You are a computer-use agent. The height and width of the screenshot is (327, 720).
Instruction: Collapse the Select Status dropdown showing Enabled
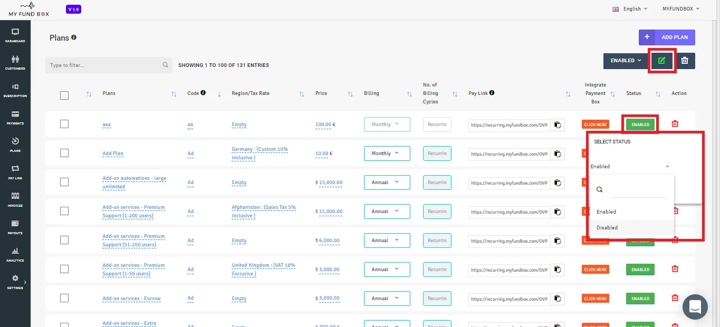tap(630, 166)
